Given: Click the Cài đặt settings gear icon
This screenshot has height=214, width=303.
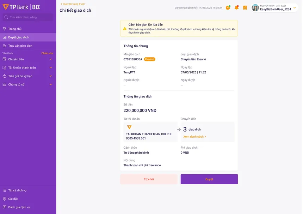Looking at the screenshot, I should click(x=4, y=198).
